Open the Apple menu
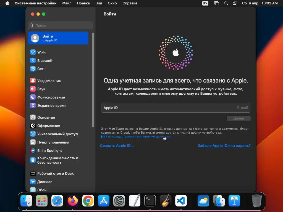Viewport: 283px width, 212px height. pyautogui.click(x=7, y=3)
